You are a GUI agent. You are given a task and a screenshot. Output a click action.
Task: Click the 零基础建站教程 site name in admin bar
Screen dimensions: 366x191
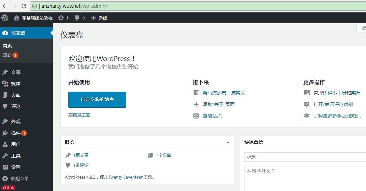37,18
